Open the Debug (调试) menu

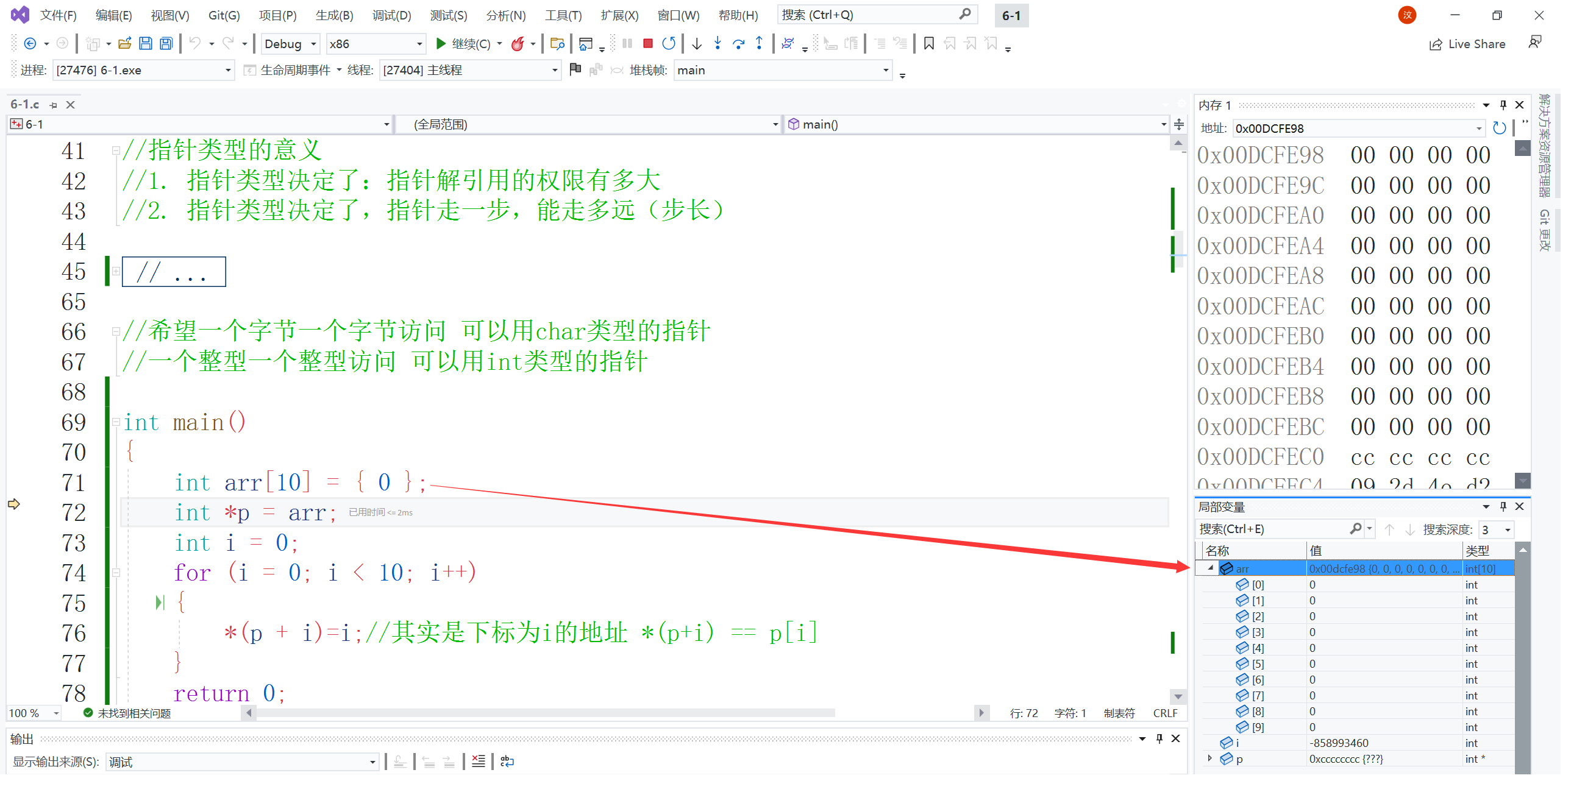391,15
